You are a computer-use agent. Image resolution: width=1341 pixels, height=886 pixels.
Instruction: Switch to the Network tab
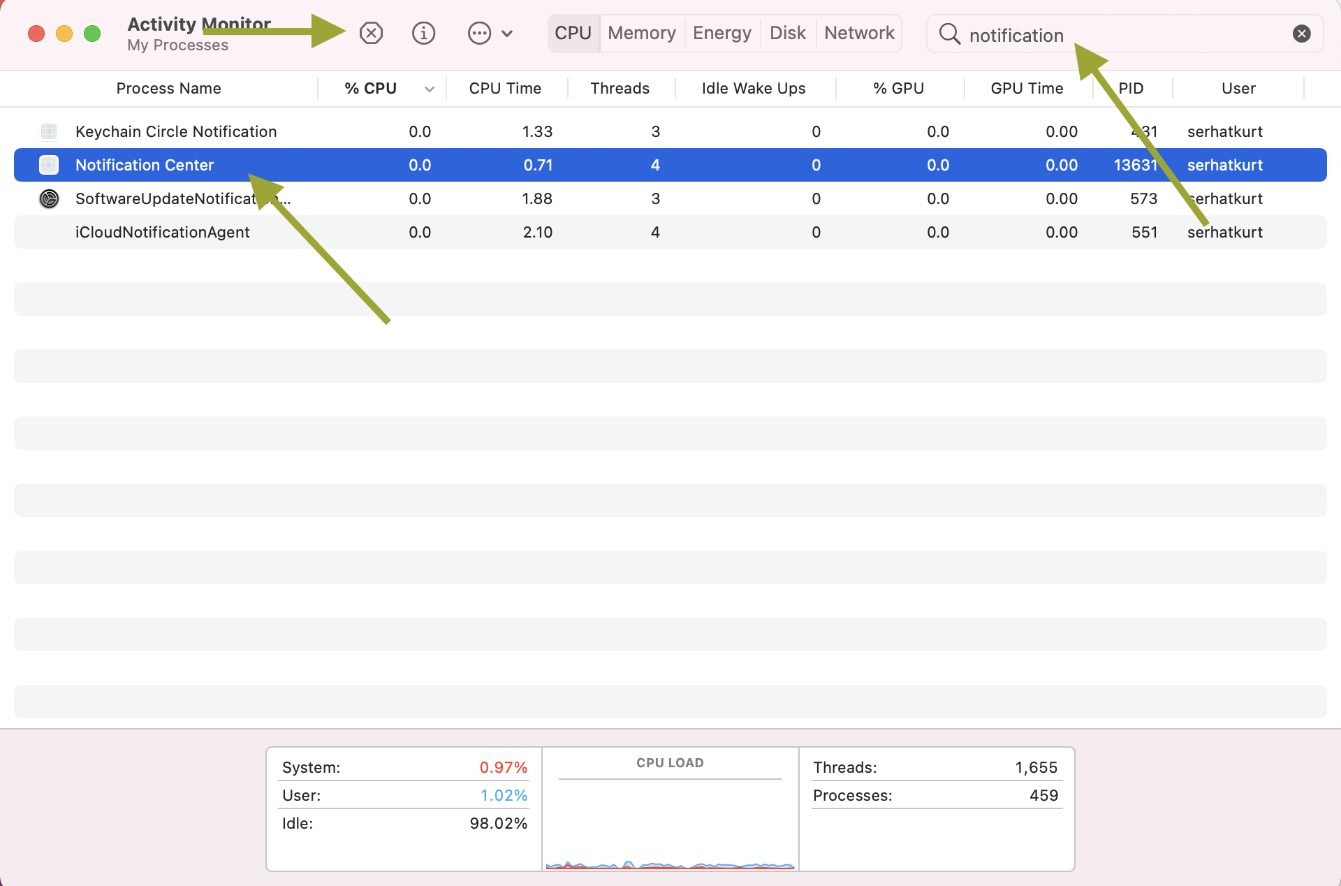pyautogui.click(x=859, y=33)
